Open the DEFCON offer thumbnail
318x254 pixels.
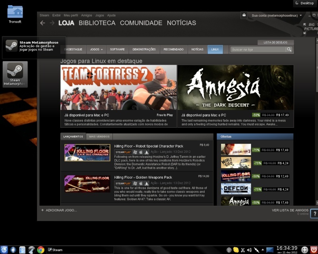[x=236, y=189]
